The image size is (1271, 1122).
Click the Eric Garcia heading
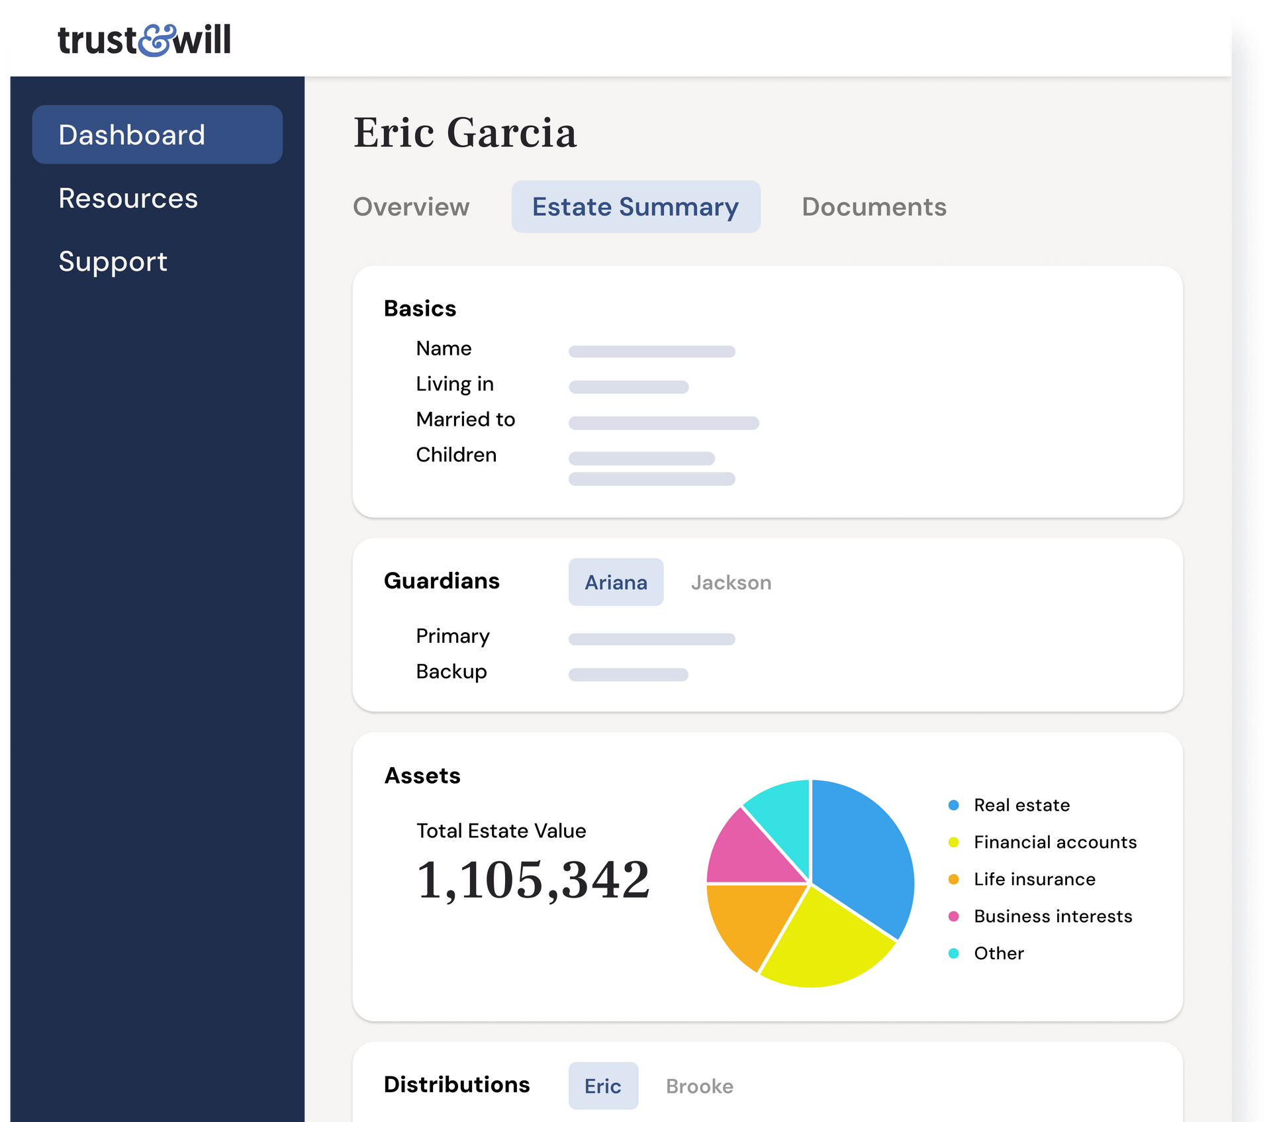pos(465,133)
